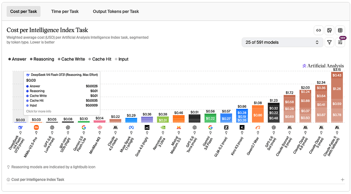Click the Qwen3.7 Max Alibaba logo
The height and width of the screenshot is (194, 351).
click(x=258, y=127)
